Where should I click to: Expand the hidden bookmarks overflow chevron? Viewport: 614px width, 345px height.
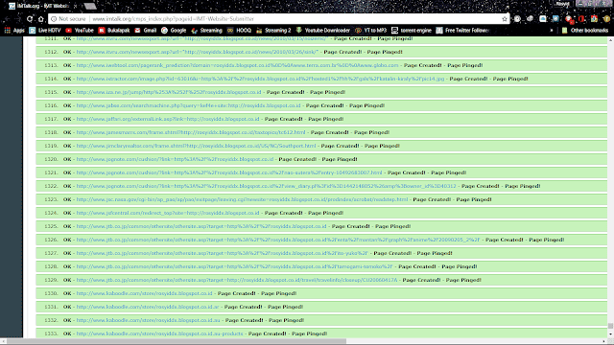point(552,30)
